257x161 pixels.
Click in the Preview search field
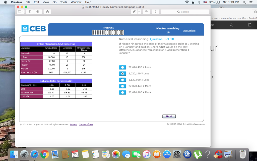coord(185,12)
